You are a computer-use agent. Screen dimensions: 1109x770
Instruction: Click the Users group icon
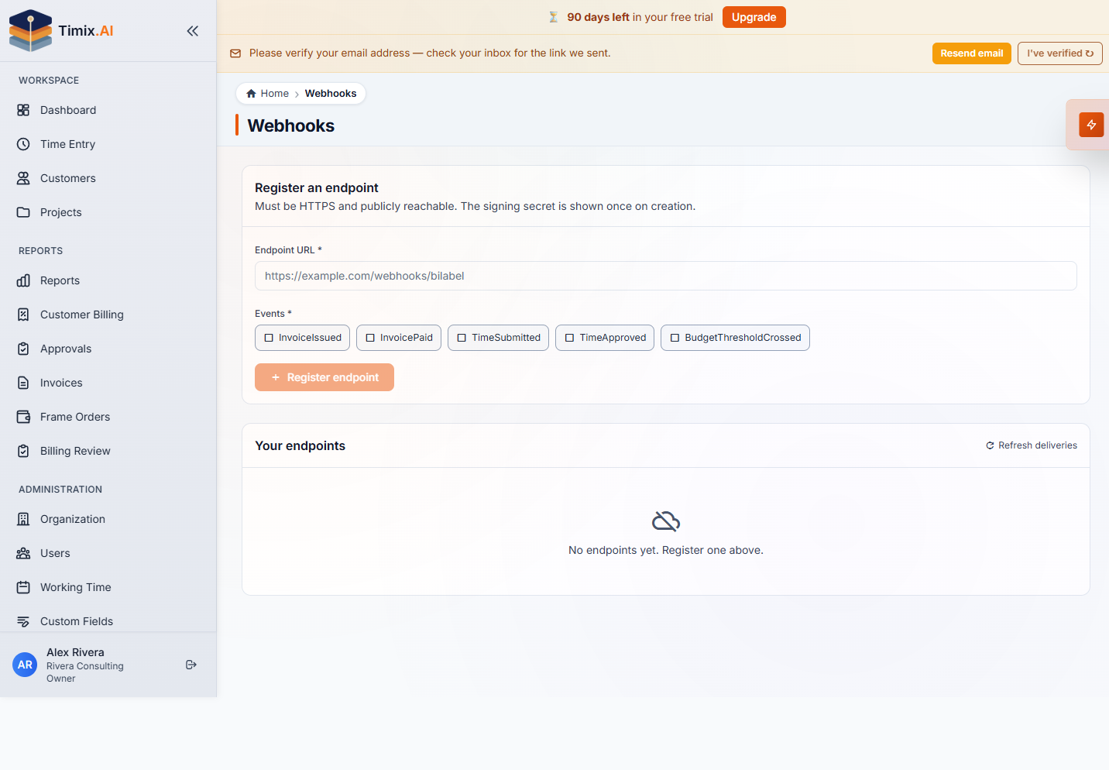[23, 553]
